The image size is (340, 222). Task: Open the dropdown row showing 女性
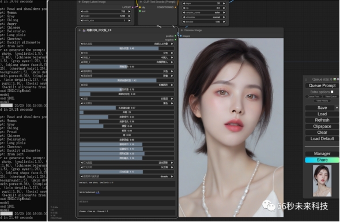coord(127,53)
